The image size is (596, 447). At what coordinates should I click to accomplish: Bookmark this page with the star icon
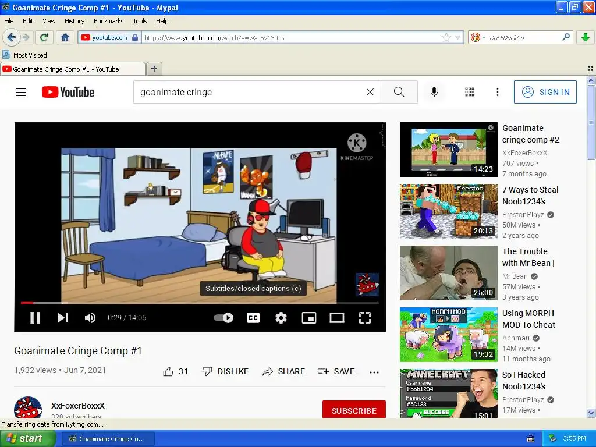click(x=446, y=37)
